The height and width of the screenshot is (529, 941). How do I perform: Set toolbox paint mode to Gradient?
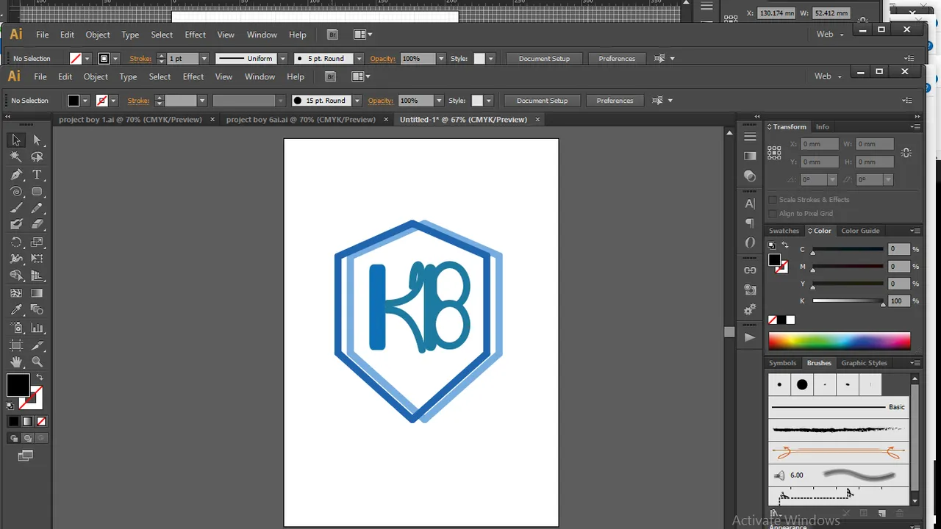pyautogui.click(x=27, y=422)
